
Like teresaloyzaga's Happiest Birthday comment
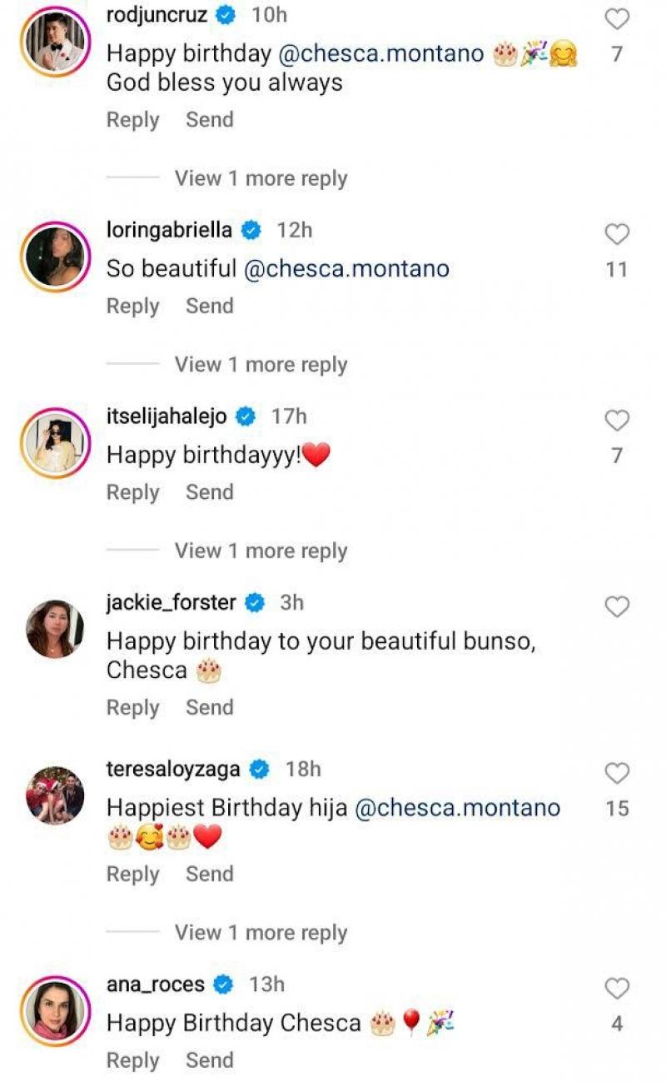[617, 774]
